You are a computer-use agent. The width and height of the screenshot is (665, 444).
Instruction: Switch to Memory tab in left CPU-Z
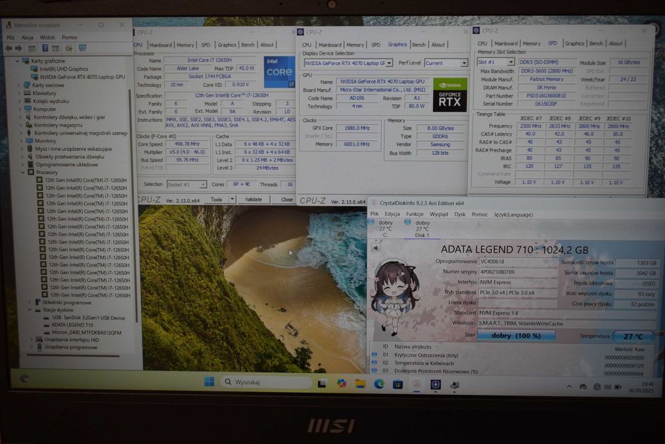click(x=186, y=45)
